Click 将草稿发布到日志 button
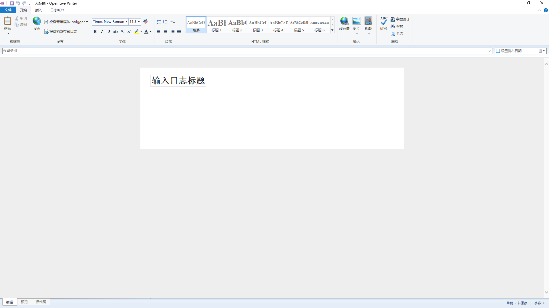This screenshot has width=549, height=308. click(61, 31)
